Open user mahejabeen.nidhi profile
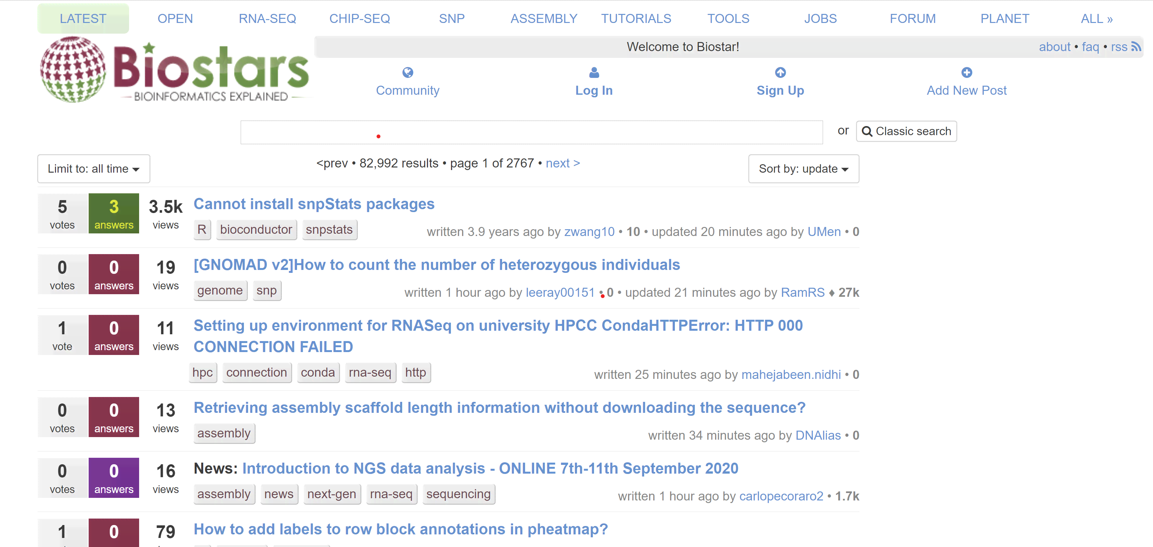The height and width of the screenshot is (547, 1153). click(791, 375)
